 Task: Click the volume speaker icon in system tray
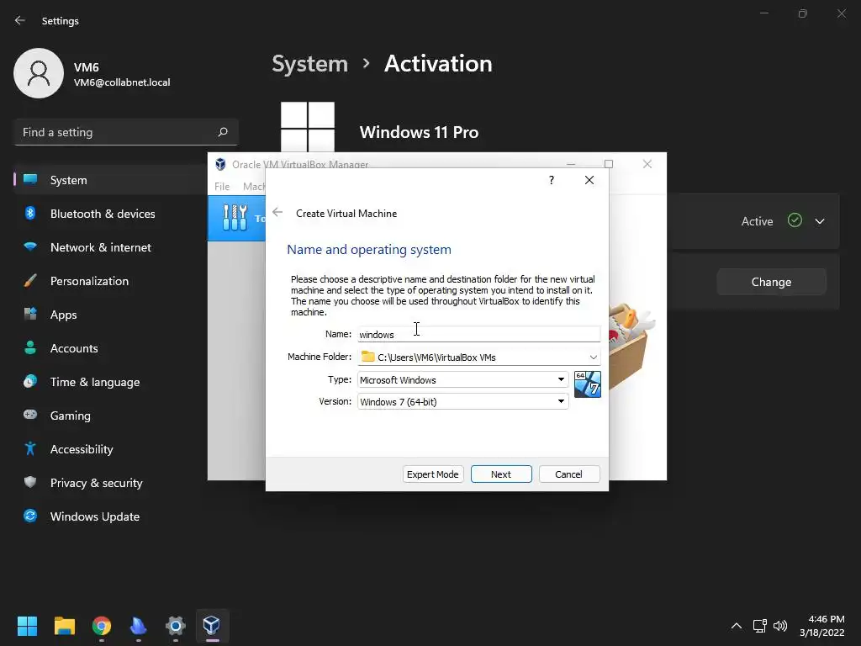(779, 626)
